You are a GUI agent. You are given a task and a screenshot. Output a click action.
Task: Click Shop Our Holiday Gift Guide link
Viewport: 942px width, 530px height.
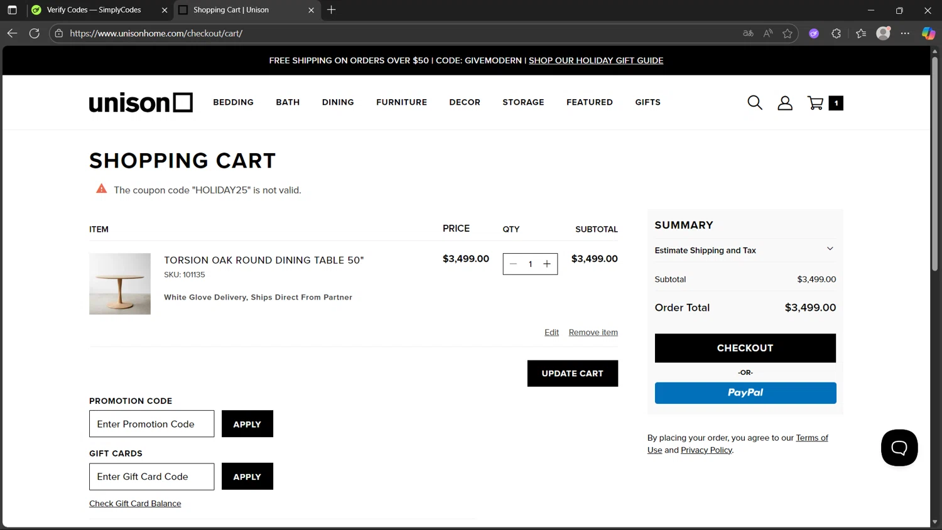coord(596,60)
